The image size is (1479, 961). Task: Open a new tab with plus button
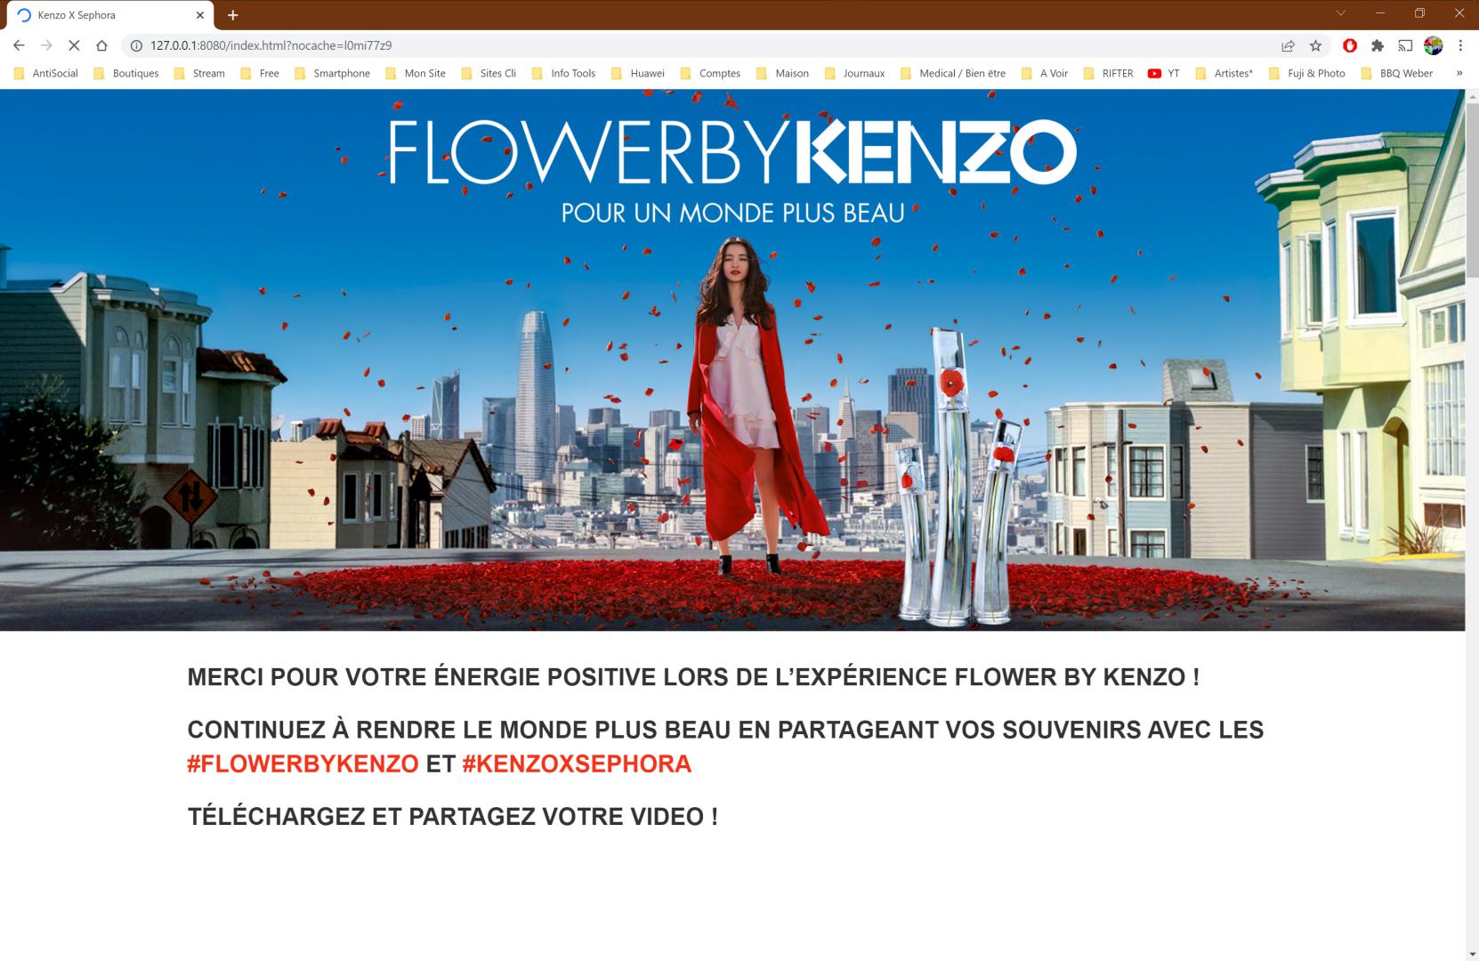click(232, 15)
